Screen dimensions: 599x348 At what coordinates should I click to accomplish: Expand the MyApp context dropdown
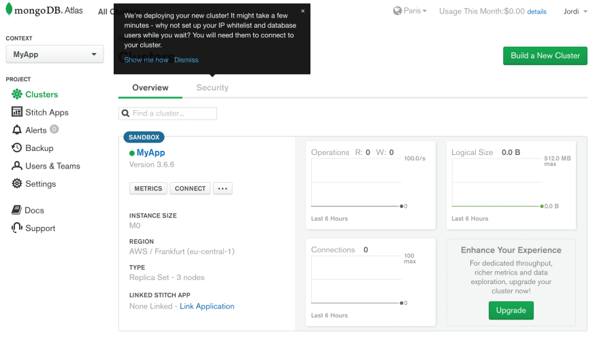pos(54,54)
